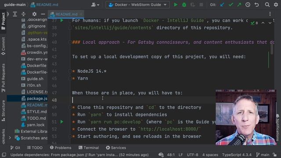The width and height of the screenshot is (281, 158).
Task: Fold the heading on line 40
Action: (70, 42)
